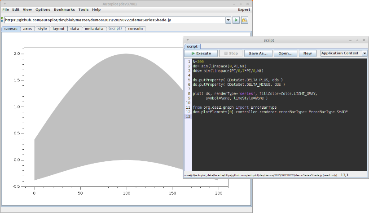Select the console tab
The height and width of the screenshot is (213, 369).
click(135, 28)
